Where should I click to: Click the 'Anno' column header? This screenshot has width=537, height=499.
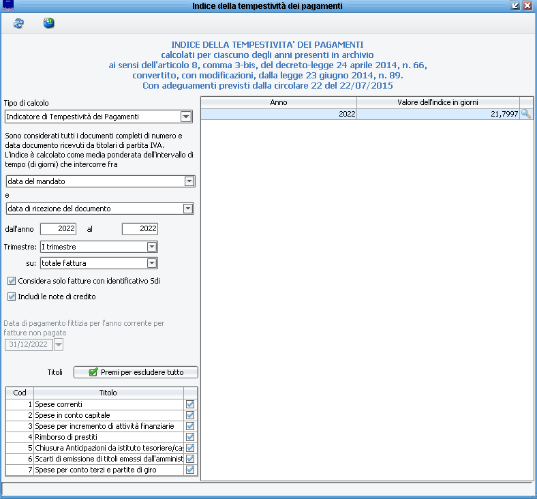[x=278, y=102]
